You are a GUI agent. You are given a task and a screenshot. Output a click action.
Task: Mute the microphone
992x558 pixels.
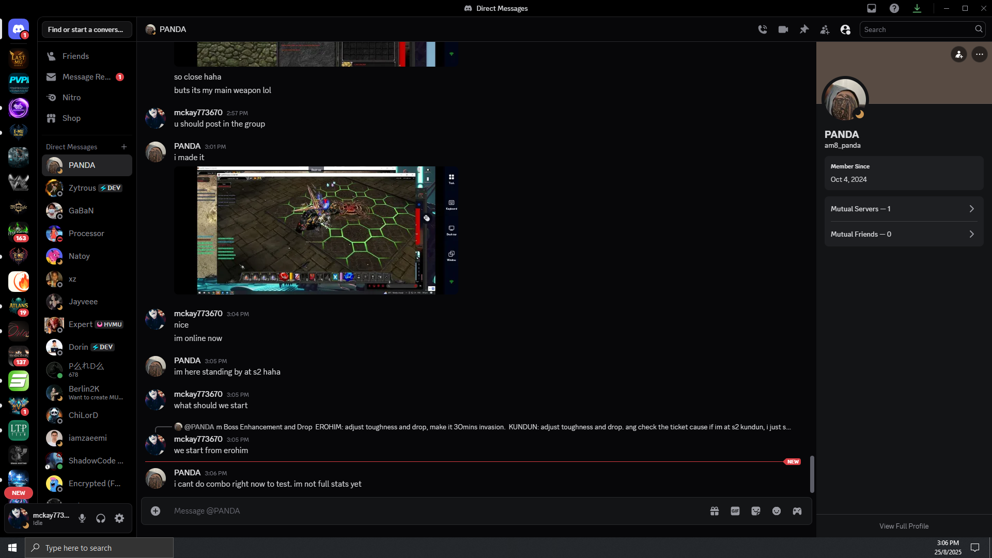click(x=82, y=518)
